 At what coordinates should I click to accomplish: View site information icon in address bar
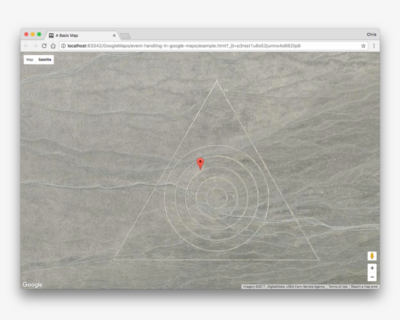pos(63,46)
